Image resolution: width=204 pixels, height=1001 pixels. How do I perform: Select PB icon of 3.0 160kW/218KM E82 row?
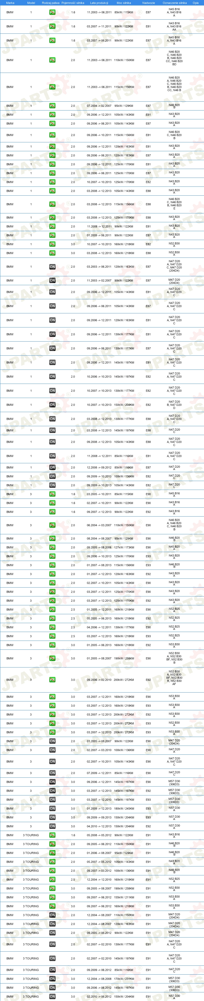tap(52, 244)
